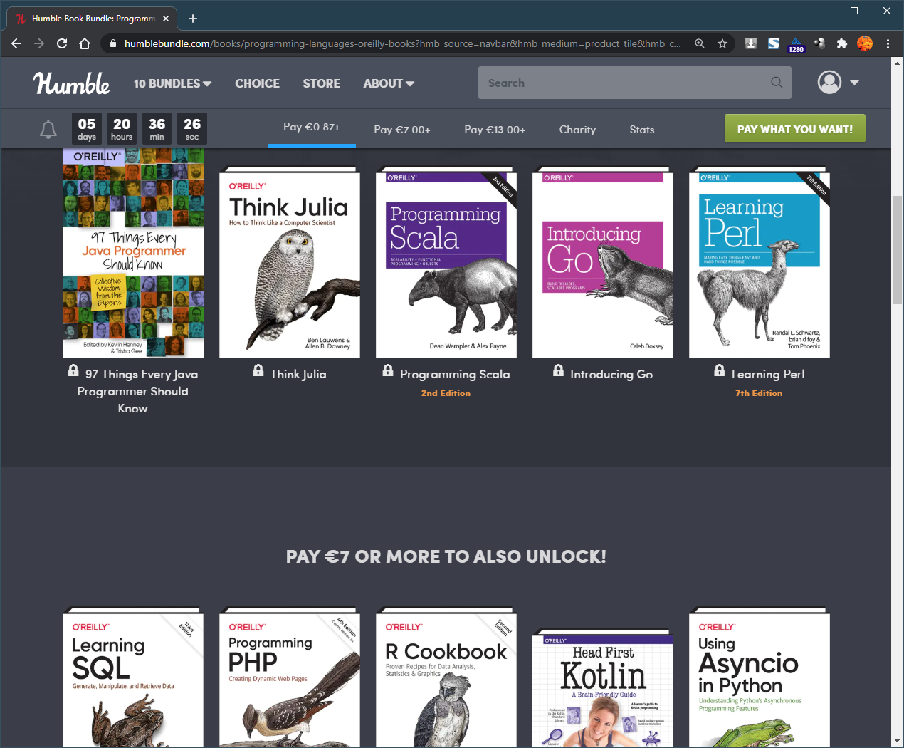904x748 pixels.
Task: Click the hours countdown tile
Action: pyautogui.click(x=122, y=129)
